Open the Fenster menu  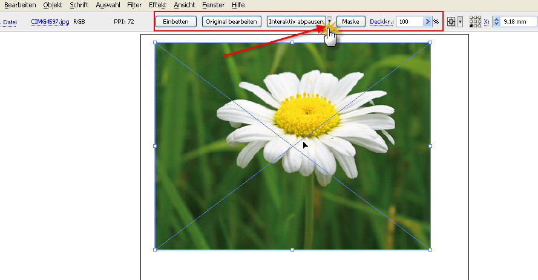214,5
